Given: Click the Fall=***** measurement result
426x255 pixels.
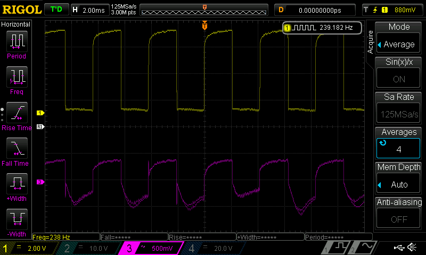Looking at the screenshot, I should (134, 237).
